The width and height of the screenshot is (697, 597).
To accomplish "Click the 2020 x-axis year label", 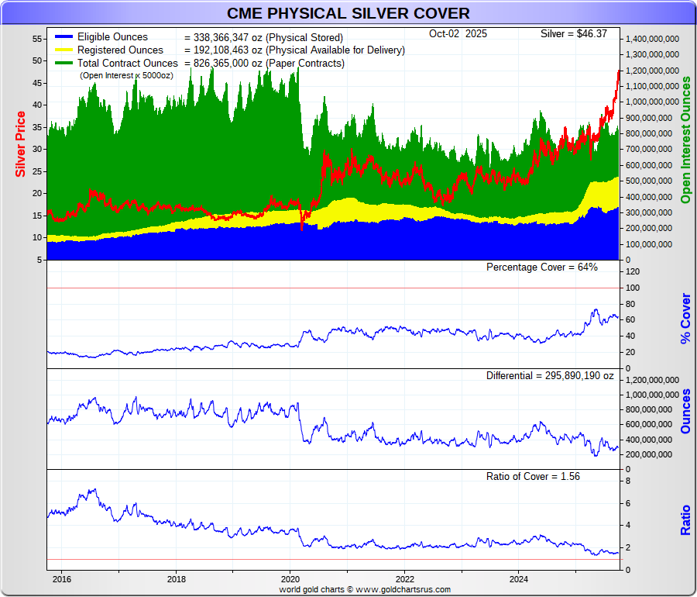I will [290, 579].
